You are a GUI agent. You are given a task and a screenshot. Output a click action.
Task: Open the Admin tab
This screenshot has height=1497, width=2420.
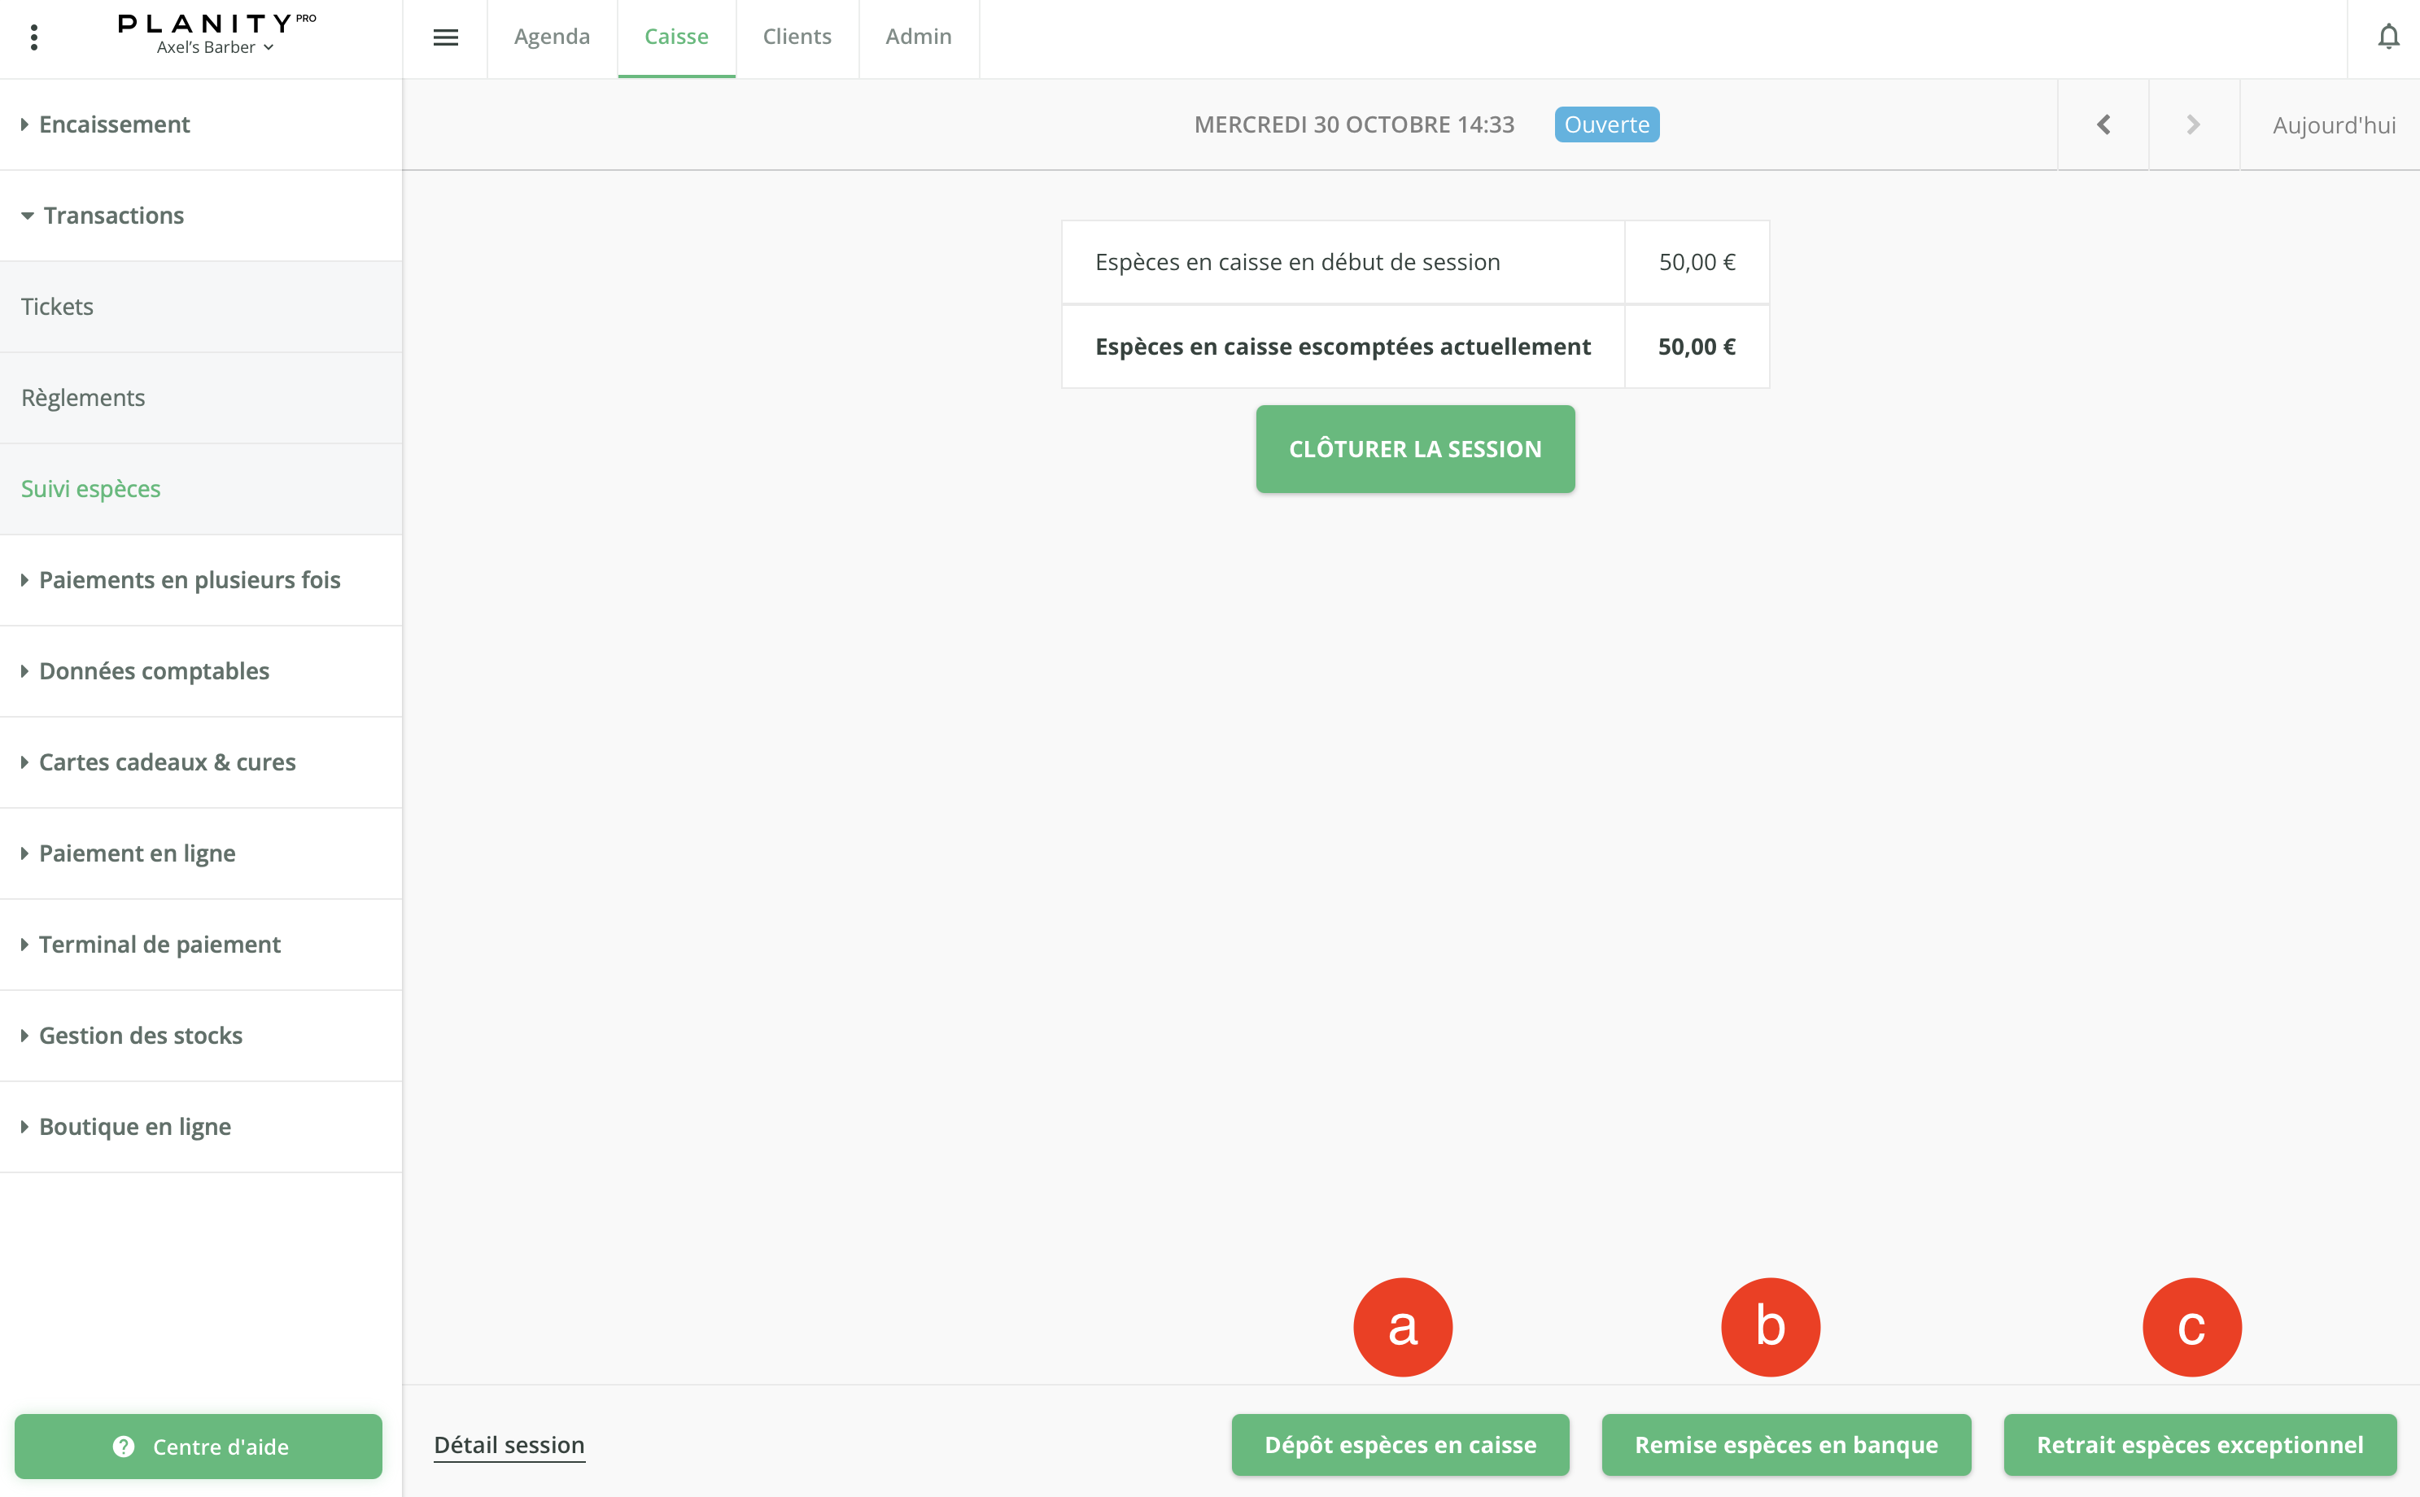point(918,37)
